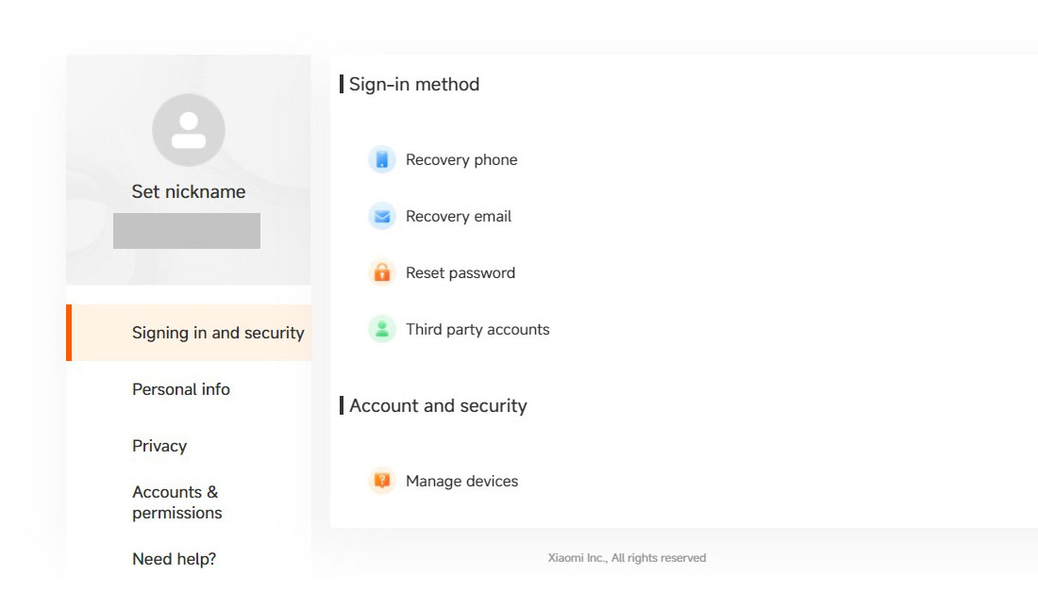This screenshot has width=1038, height=607.
Task: Click the Sign-in method section heading
Action: [414, 84]
